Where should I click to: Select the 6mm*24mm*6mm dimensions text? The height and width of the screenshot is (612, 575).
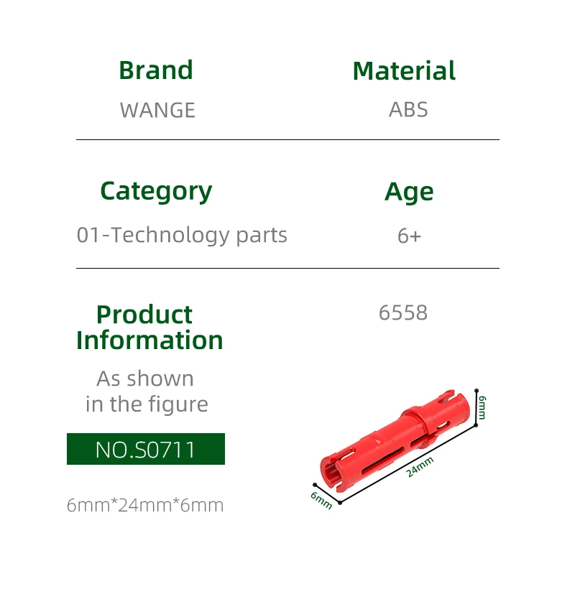[145, 506]
